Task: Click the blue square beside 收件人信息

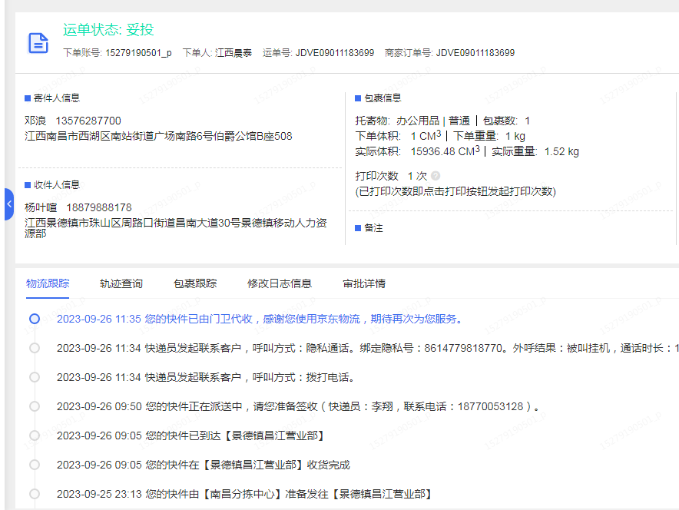Action: click(x=28, y=185)
